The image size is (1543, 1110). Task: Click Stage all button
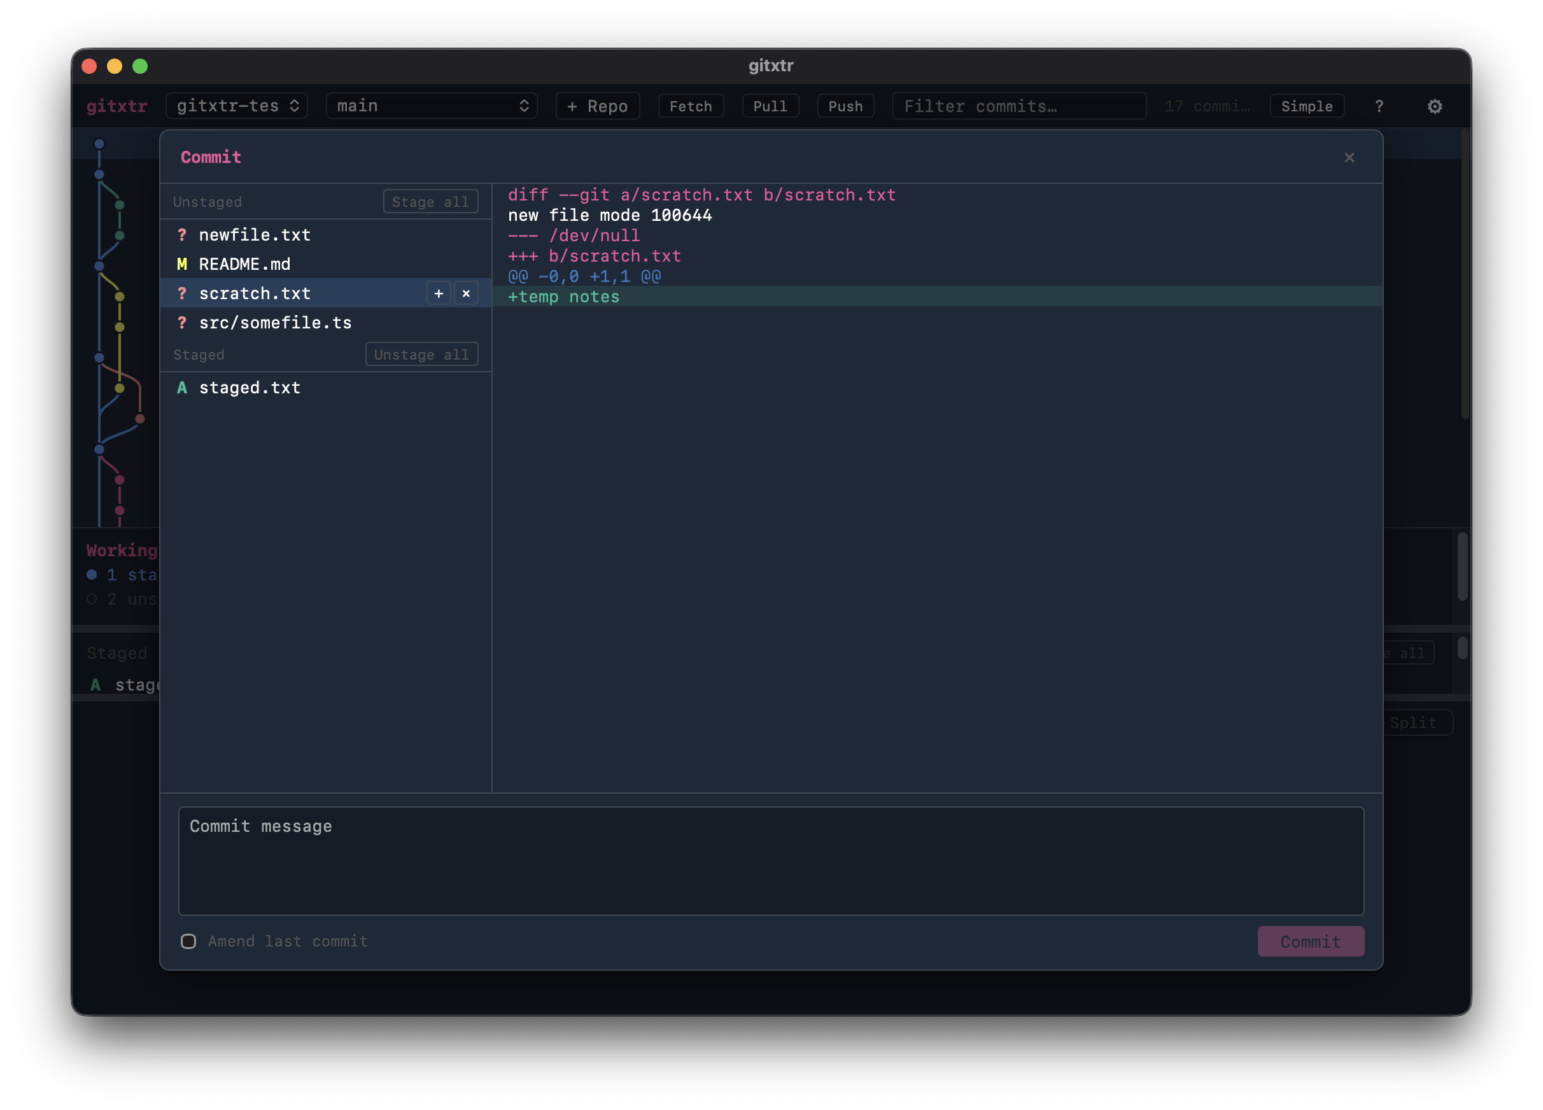431,202
